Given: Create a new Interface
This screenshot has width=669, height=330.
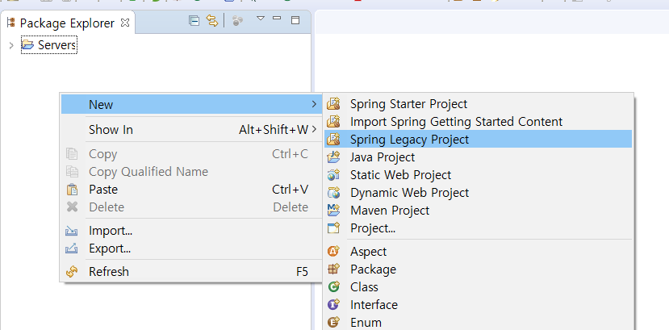Looking at the screenshot, I should click(478, 305).
